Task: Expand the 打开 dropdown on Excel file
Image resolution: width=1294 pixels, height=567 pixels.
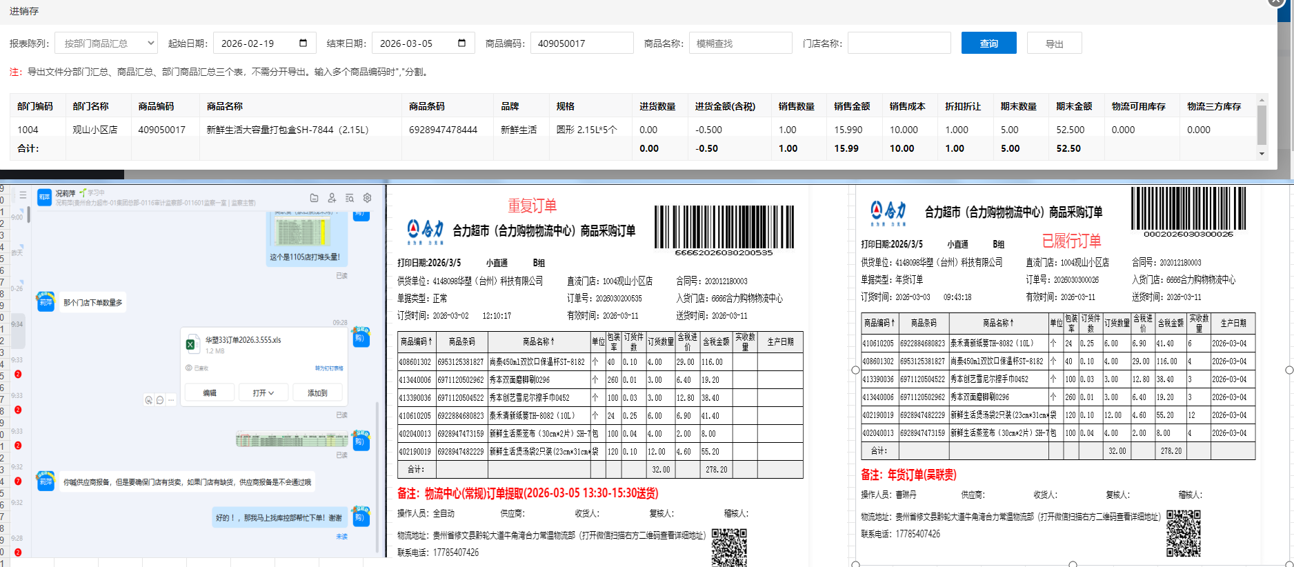Action: coord(263,392)
